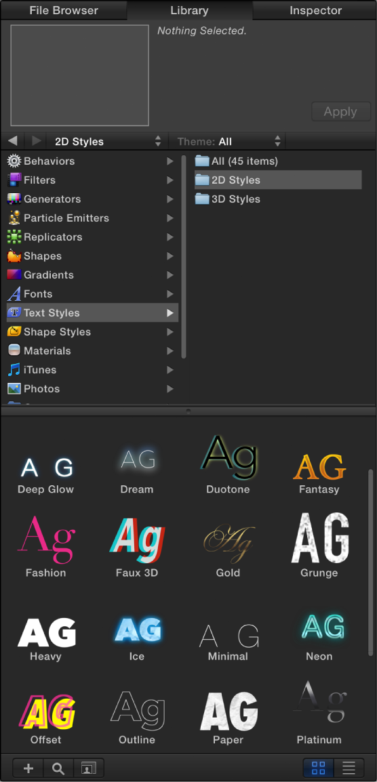The width and height of the screenshot is (377, 782).
Task: Select the Shape Styles icon
Action: 14,331
